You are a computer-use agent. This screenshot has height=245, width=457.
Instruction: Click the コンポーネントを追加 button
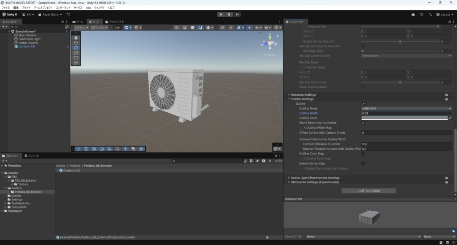pos(368,191)
